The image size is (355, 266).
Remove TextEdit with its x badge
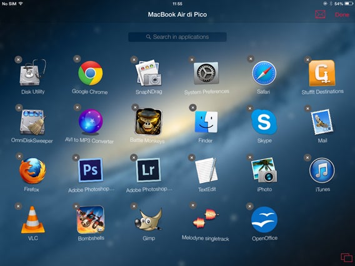click(x=191, y=157)
